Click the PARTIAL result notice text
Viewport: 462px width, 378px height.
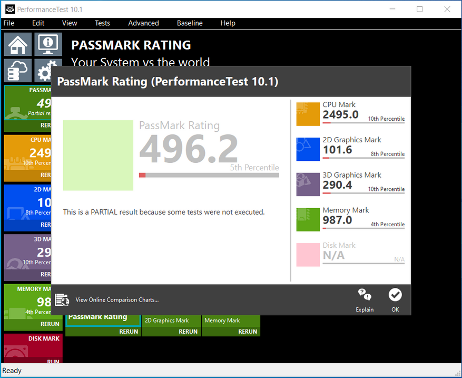(x=164, y=212)
